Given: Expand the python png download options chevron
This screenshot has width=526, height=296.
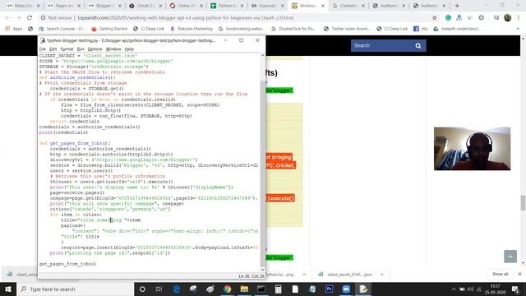Looking at the screenshot, I should pyautogui.click(x=304, y=275).
